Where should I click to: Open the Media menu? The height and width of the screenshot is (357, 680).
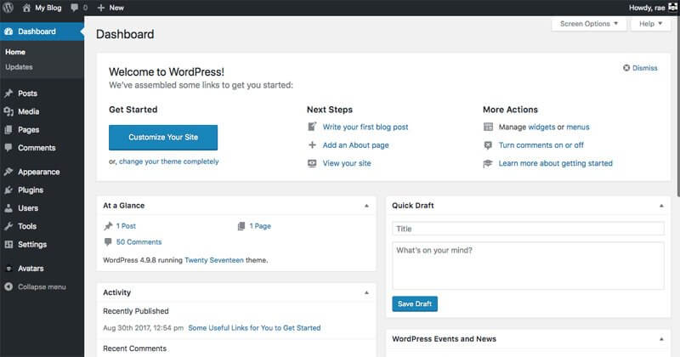point(29,111)
